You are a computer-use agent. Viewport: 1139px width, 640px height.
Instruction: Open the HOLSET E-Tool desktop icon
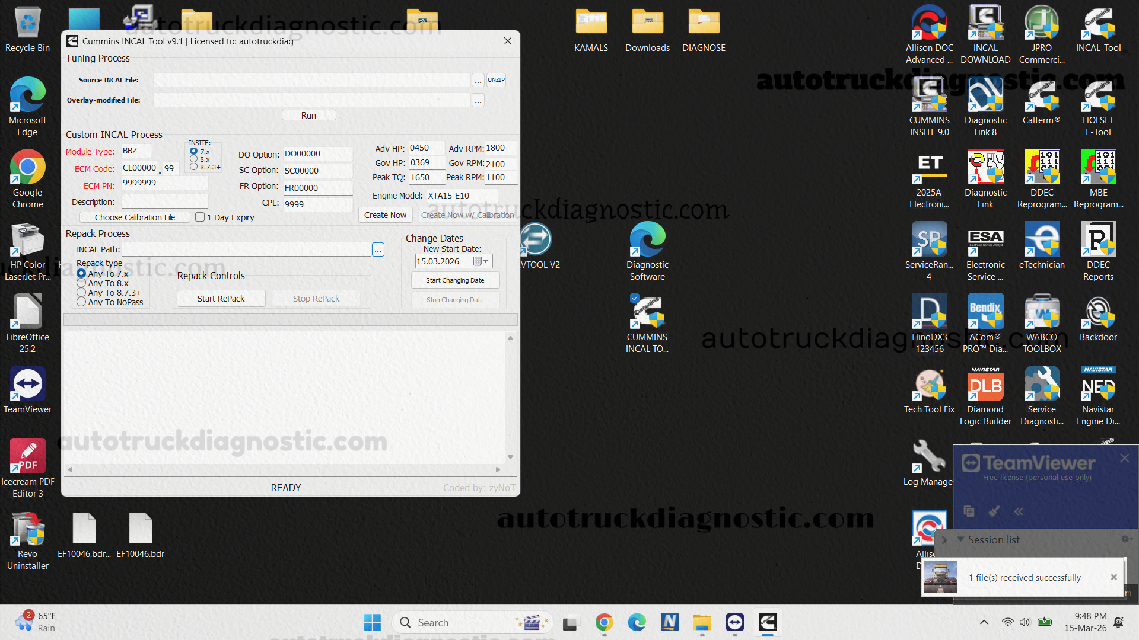coord(1098,107)
